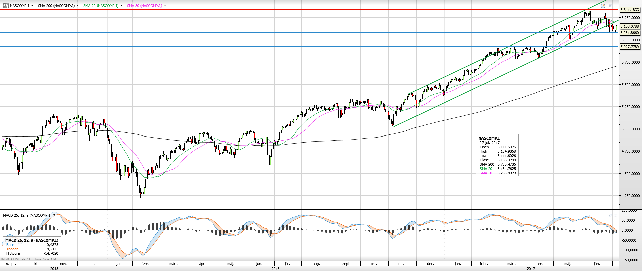Click the febr. 2016 month on timeline
This screenshot has width=642, height=271.
(145, 264)
